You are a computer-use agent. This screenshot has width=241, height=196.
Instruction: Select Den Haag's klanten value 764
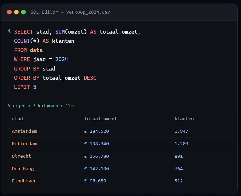[179, 169]
